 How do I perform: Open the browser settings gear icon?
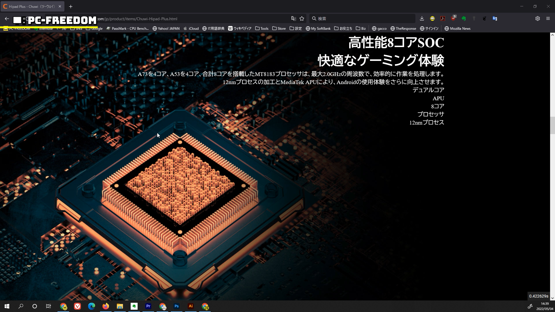point(537,18)
